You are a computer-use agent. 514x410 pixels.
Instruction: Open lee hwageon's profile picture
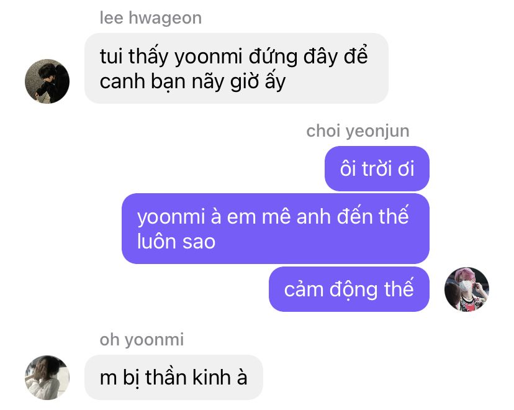point(47,81)
